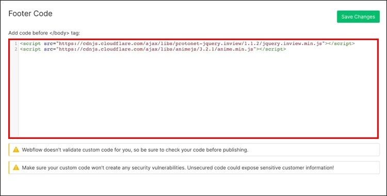This screenshot has width=387, height=196.
Task: Click the warning icon beside security vulnerabilities notice
Action: [16, 168]
